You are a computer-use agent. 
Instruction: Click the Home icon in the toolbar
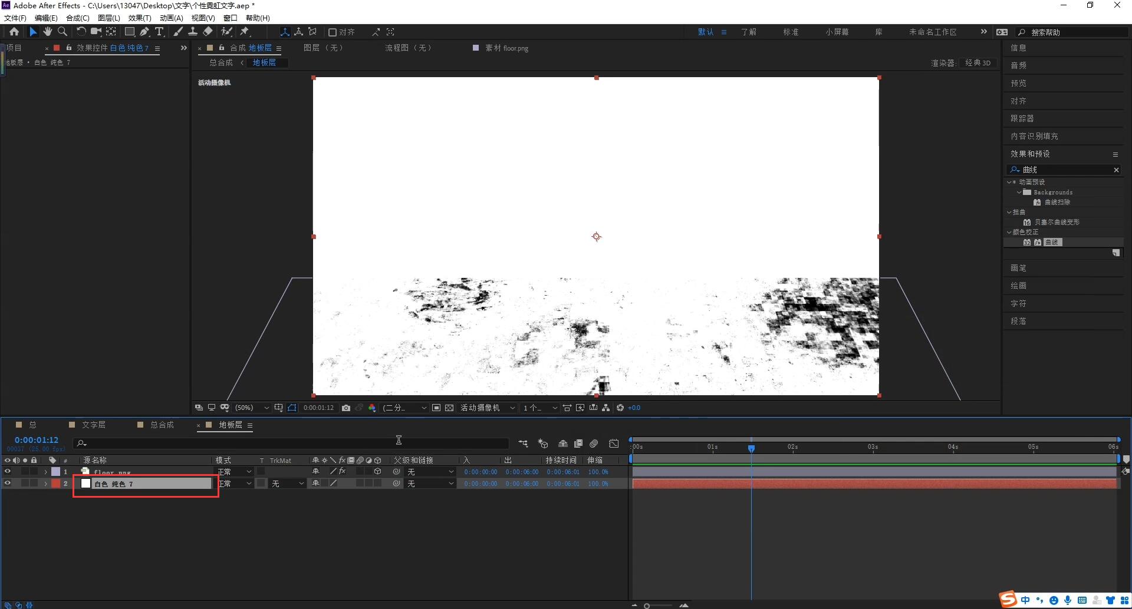pos(14,32)
